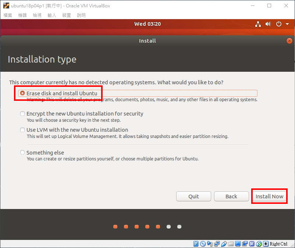The height and width of the screenshot is (248, 295).
Task: Click the network adapters icon in the VirtualBox status bar
Action: point(217,244)
